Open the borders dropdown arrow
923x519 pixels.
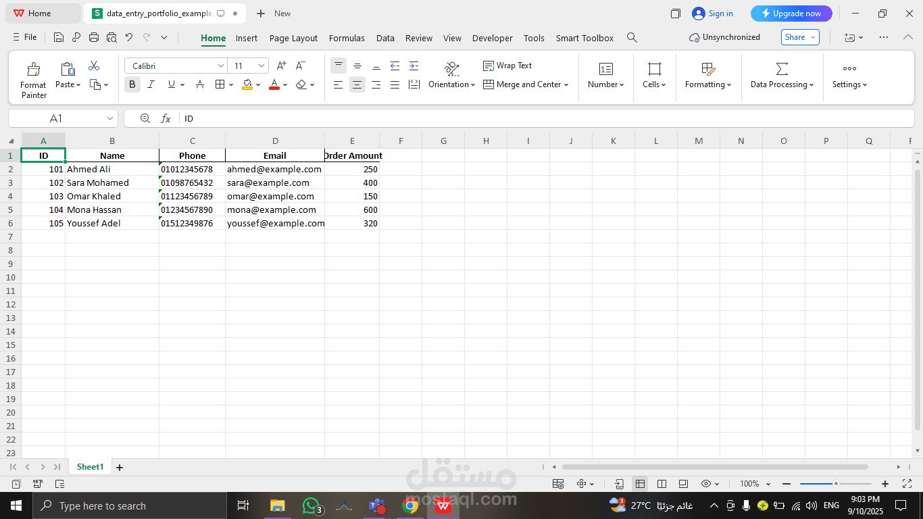231,84
